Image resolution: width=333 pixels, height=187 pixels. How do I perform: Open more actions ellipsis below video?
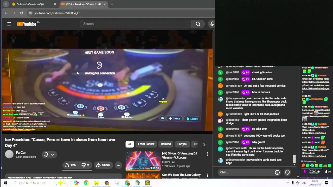(118, 165)
